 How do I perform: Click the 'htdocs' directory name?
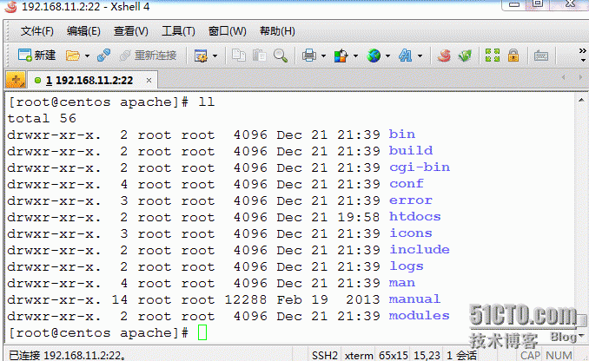click(x=414, y=217)
